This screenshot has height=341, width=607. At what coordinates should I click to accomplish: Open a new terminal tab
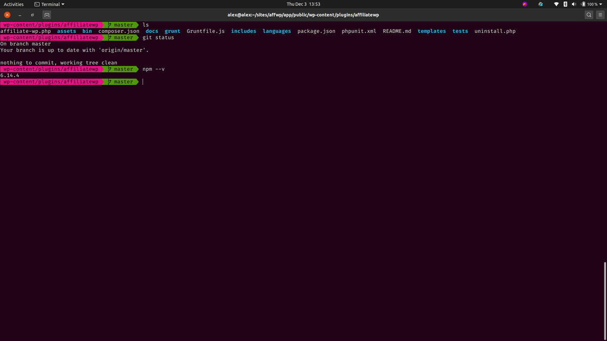point(47,15)
